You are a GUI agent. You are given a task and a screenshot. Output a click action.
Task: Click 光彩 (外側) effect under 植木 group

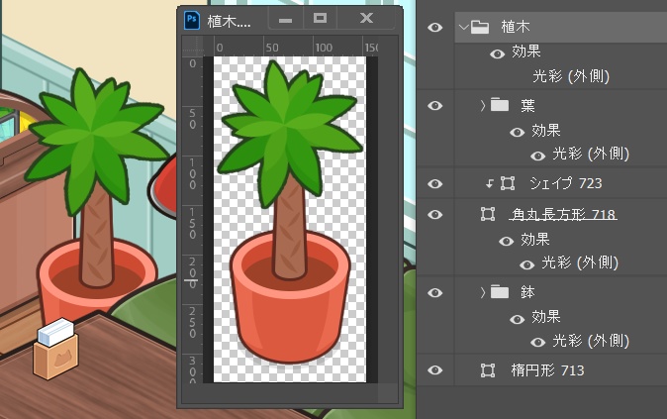coord(571,76)
